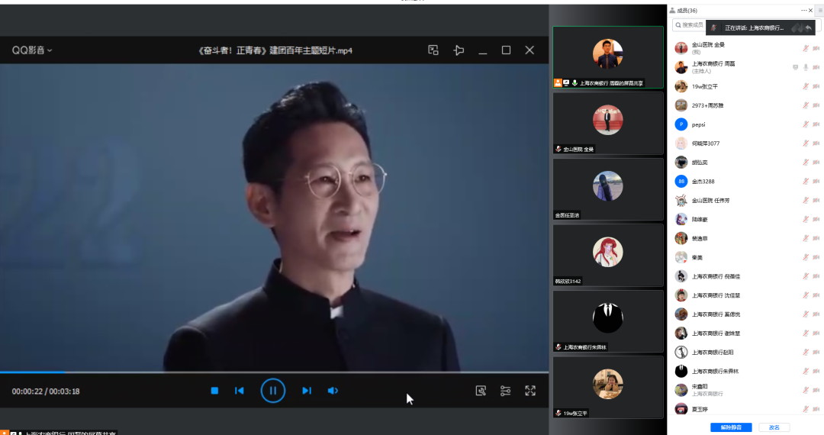The width and height of the screenshot is (824, 435).
Task: Enter fullscreen mode in QQ影音
Action: click(530, 391)
